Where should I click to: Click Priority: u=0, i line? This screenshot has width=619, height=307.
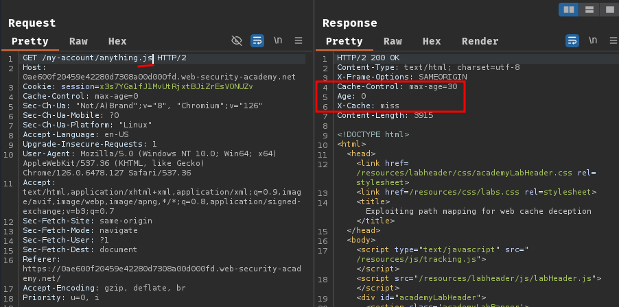point(61,297)
